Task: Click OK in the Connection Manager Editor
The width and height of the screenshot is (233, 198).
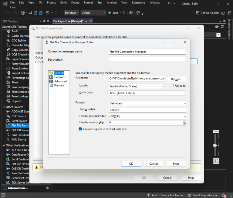Action: pos(131,164)
